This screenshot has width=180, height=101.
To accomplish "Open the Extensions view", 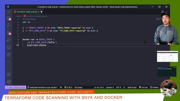I will coord(9,54).
